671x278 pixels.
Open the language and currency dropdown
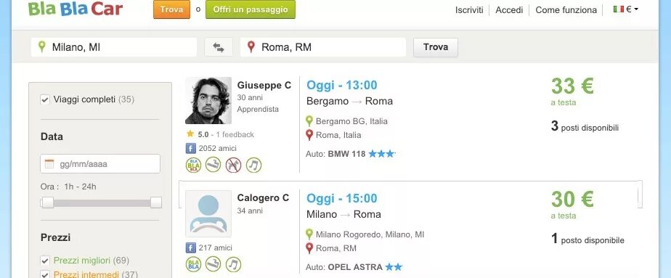[x=626, y=9]
